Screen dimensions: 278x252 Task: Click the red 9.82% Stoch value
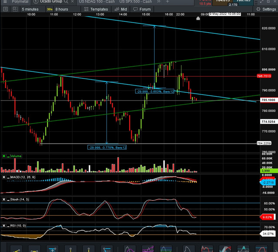pyautogui.click(x=268, y=217)
